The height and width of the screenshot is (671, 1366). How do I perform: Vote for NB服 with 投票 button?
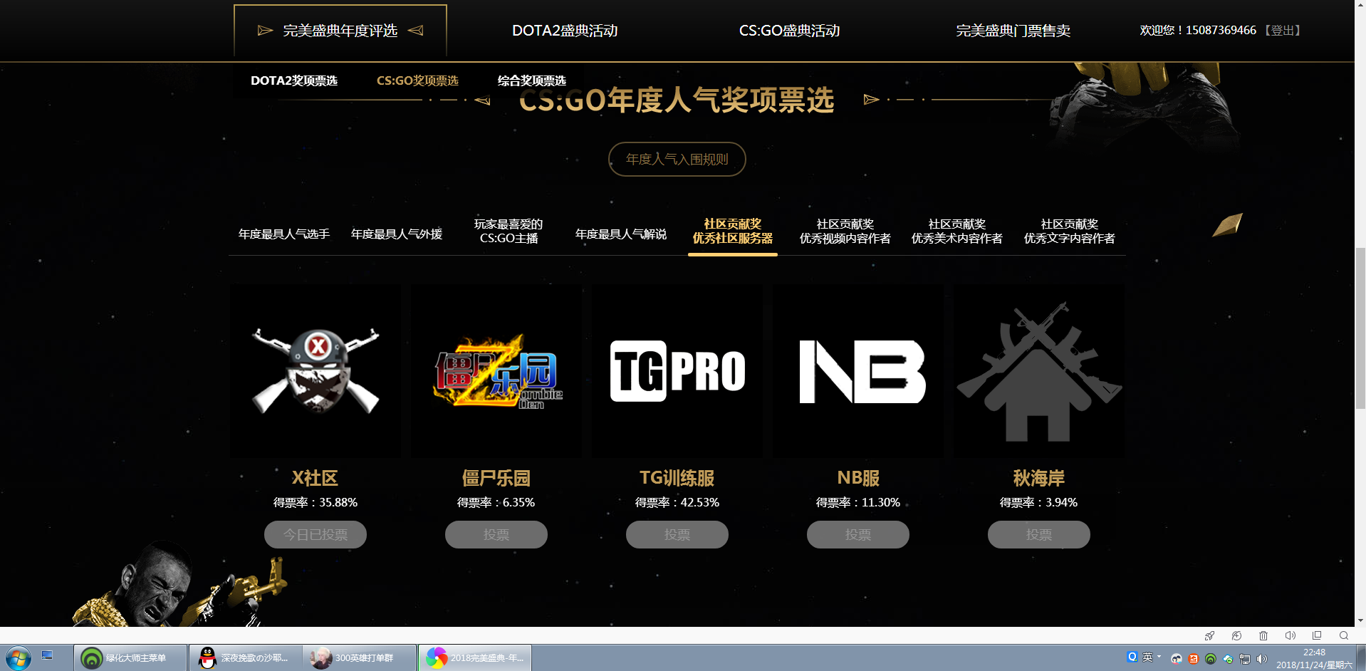point(857,534)
